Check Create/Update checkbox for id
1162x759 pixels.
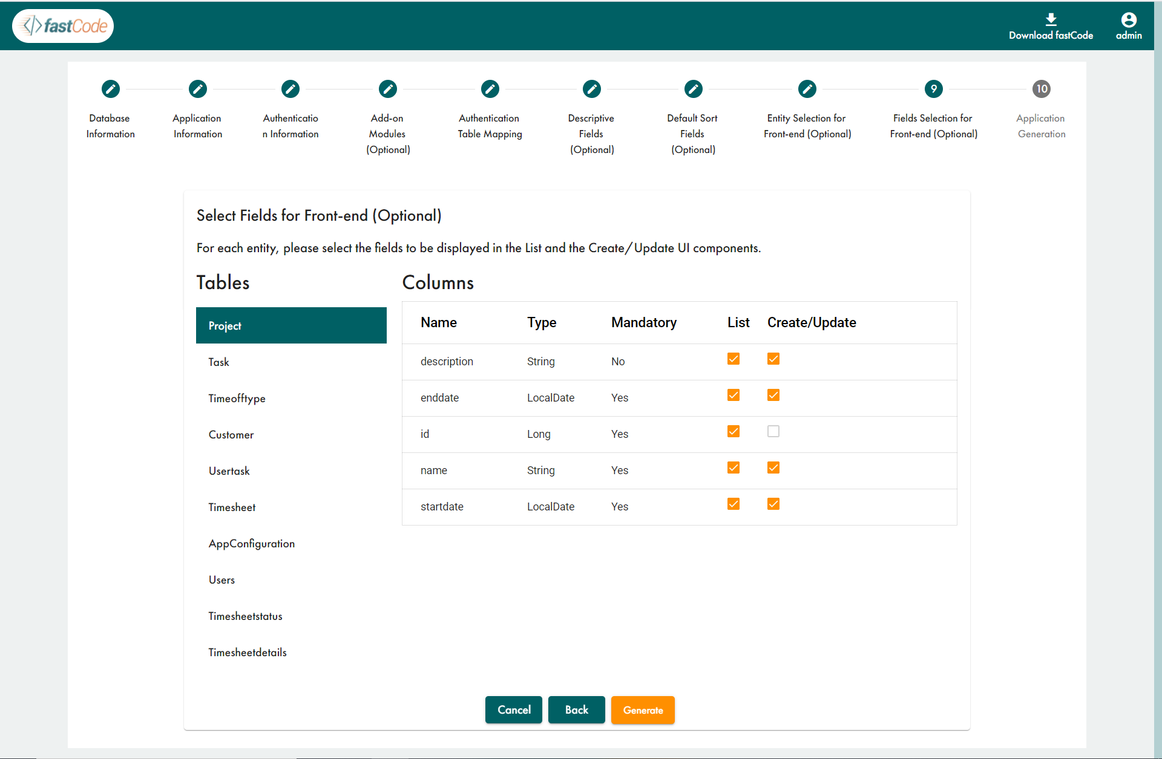pos(773,431)
